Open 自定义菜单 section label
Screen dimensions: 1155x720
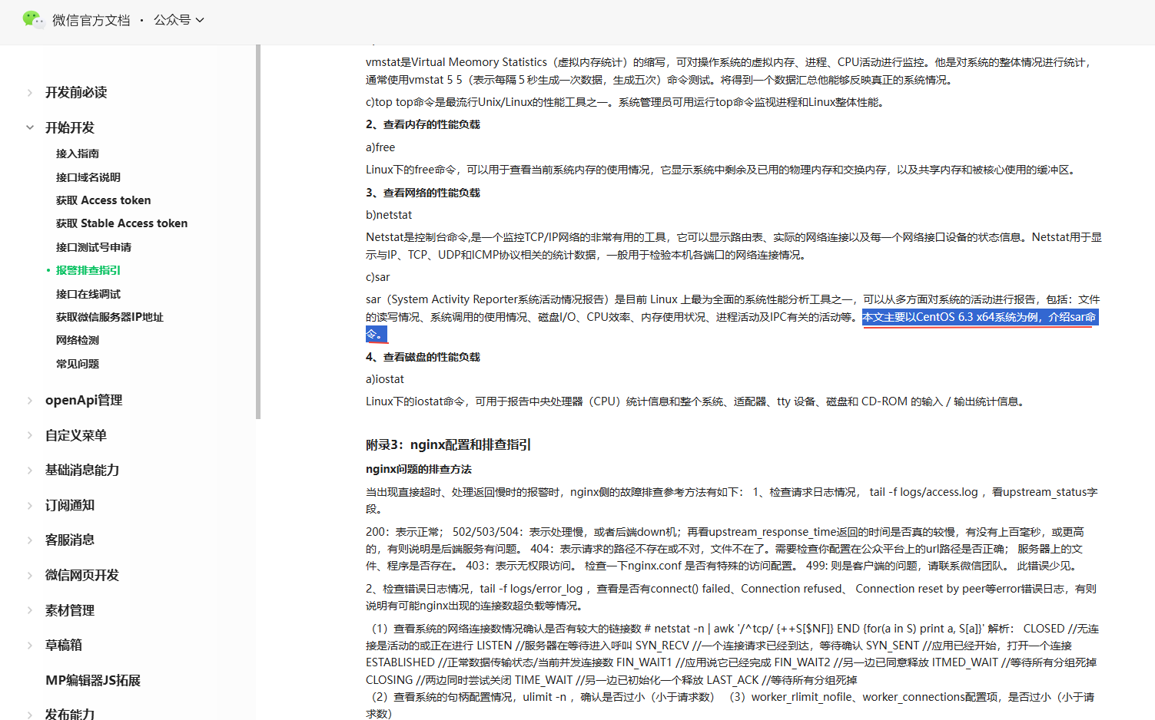pyautogui.click(x=76, y=435)
